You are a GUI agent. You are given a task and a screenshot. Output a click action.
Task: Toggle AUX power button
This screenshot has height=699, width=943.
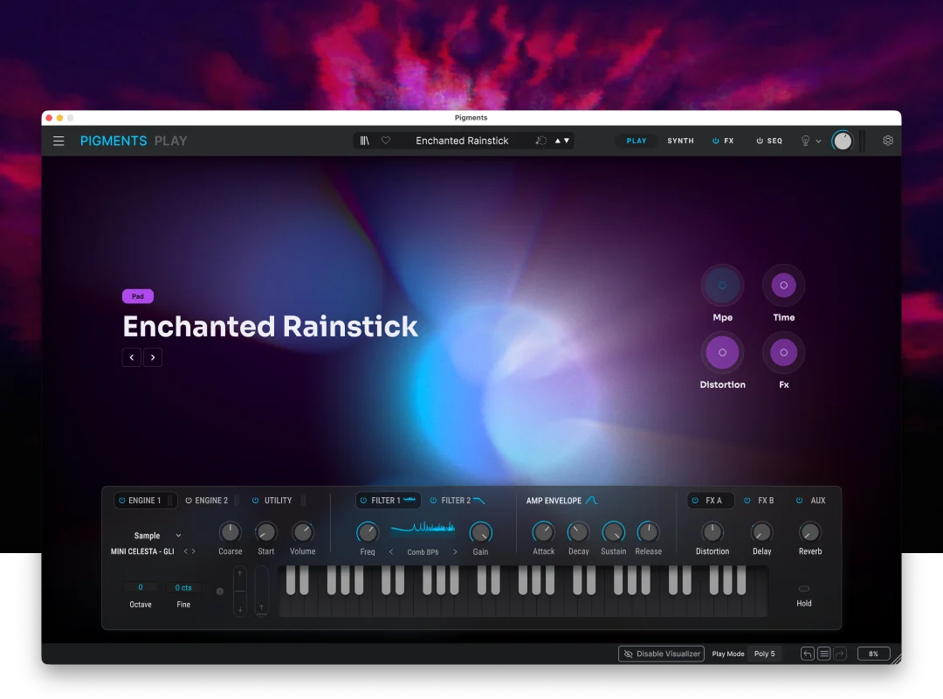[799, 501]
